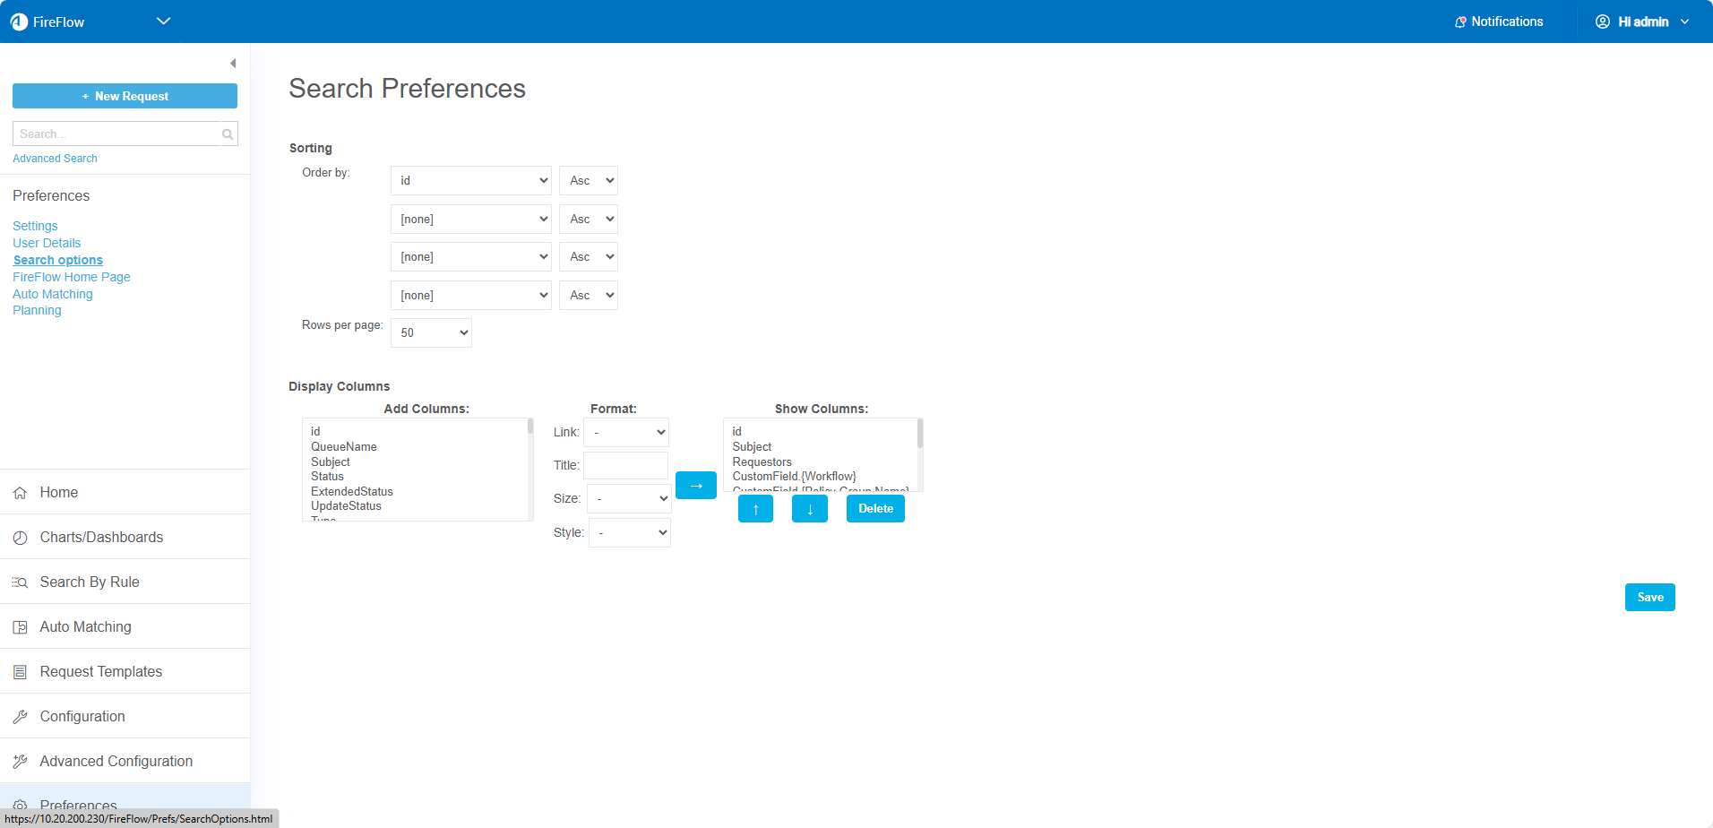Expand the Link format dropdown
1713x828 pixels.
point(626,433)
